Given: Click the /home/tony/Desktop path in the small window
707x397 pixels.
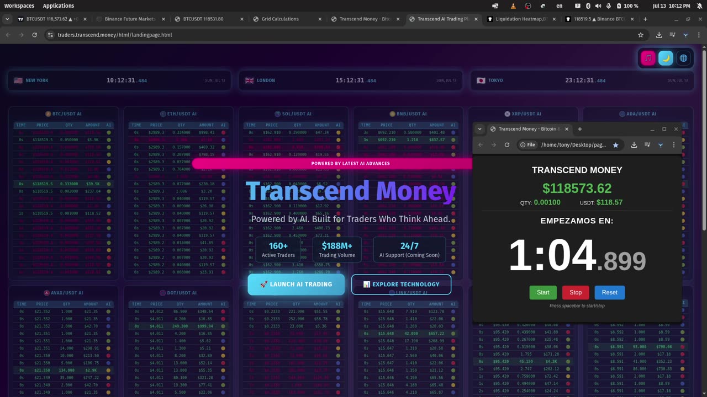Looking at the screenshot, I should coord(573,145).
